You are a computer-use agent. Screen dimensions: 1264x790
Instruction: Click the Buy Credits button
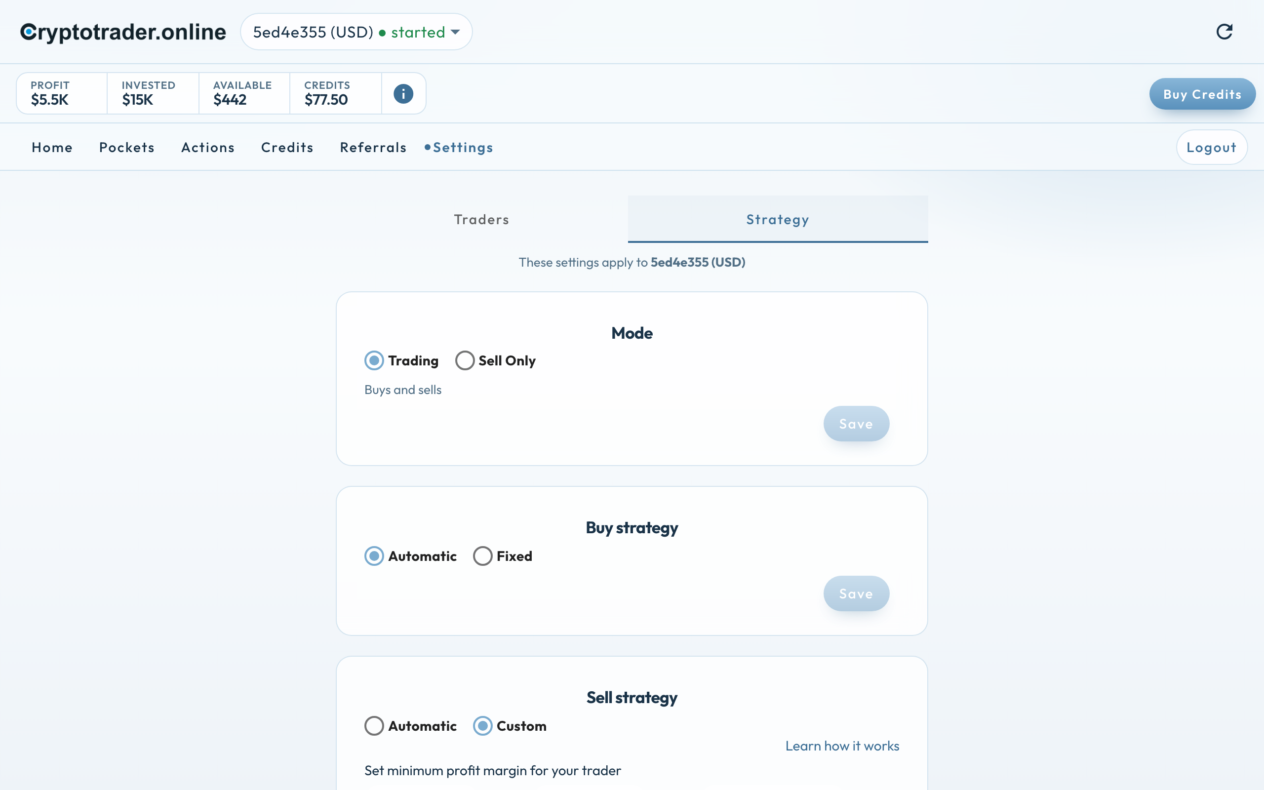click(1202, 94)
